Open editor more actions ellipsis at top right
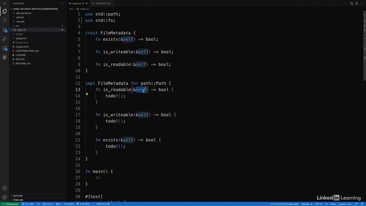Screen dimensions: 366x206 point(362,3)
